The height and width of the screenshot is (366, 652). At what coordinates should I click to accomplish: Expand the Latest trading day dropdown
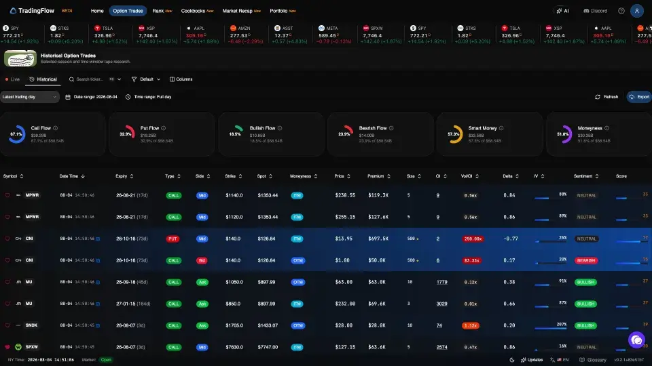29,97
